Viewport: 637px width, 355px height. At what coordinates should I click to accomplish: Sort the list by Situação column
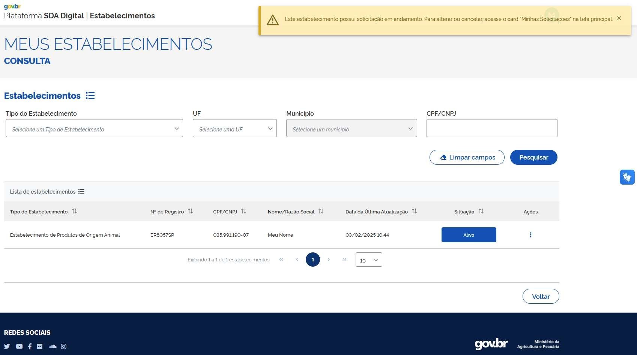481,212
